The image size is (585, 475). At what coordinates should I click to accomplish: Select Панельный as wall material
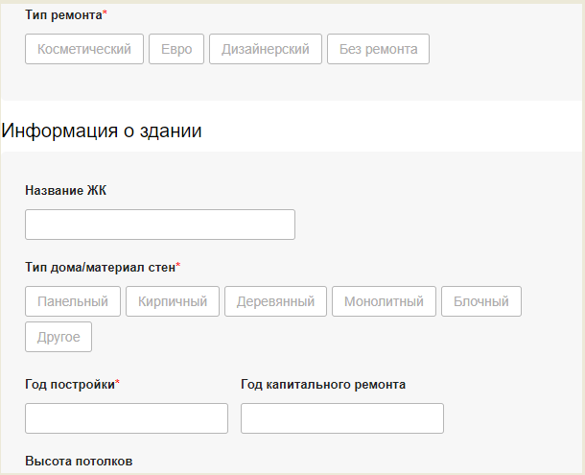pyautogui.click(x=73, y=301)
